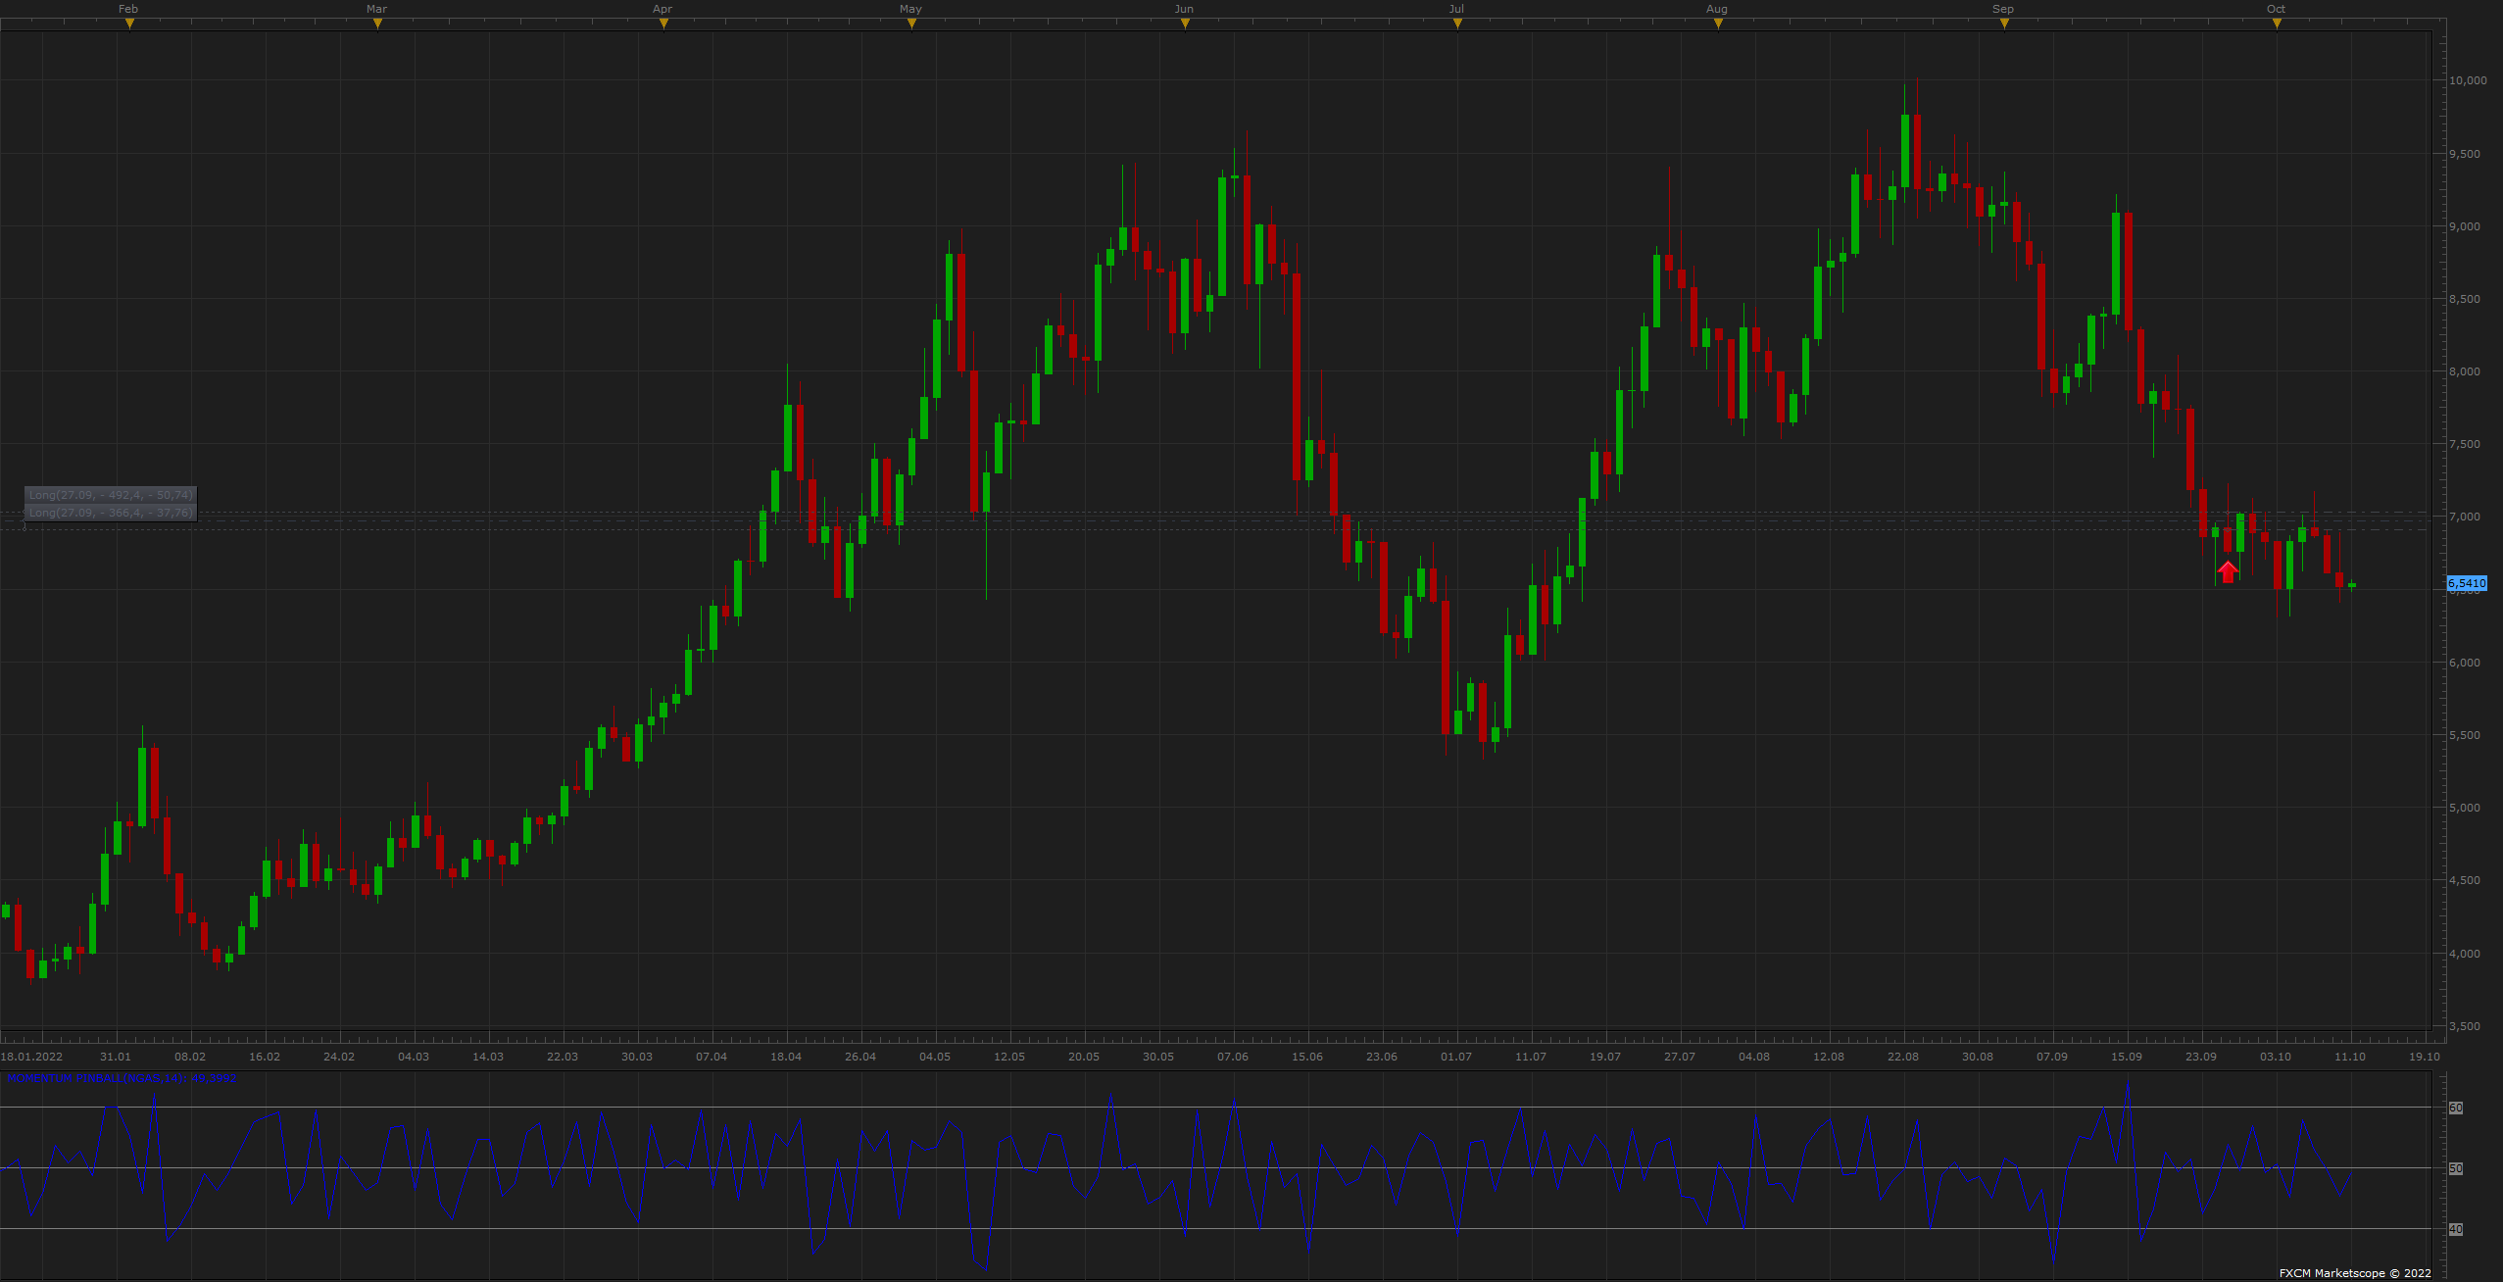Viewport: 2503px width, 1282px height.
Task: Click the 30.08 date axis label
Action: pyautogui.click(x=1978, y=1057)
